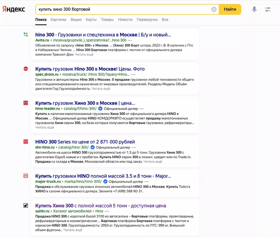Click 'Официальный дилер' label on major-truck.ru result

tap(126, 182)
